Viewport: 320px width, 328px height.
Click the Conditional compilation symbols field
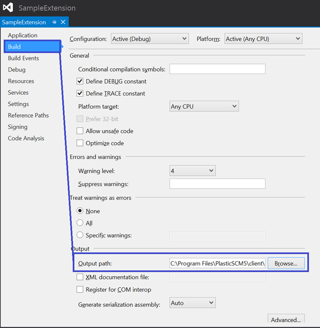click(217, 69)
